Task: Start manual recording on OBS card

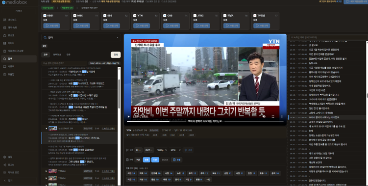Action: (172, 26)
